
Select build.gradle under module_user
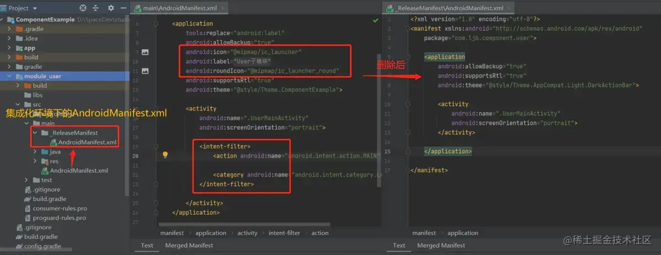click(50, 199)
